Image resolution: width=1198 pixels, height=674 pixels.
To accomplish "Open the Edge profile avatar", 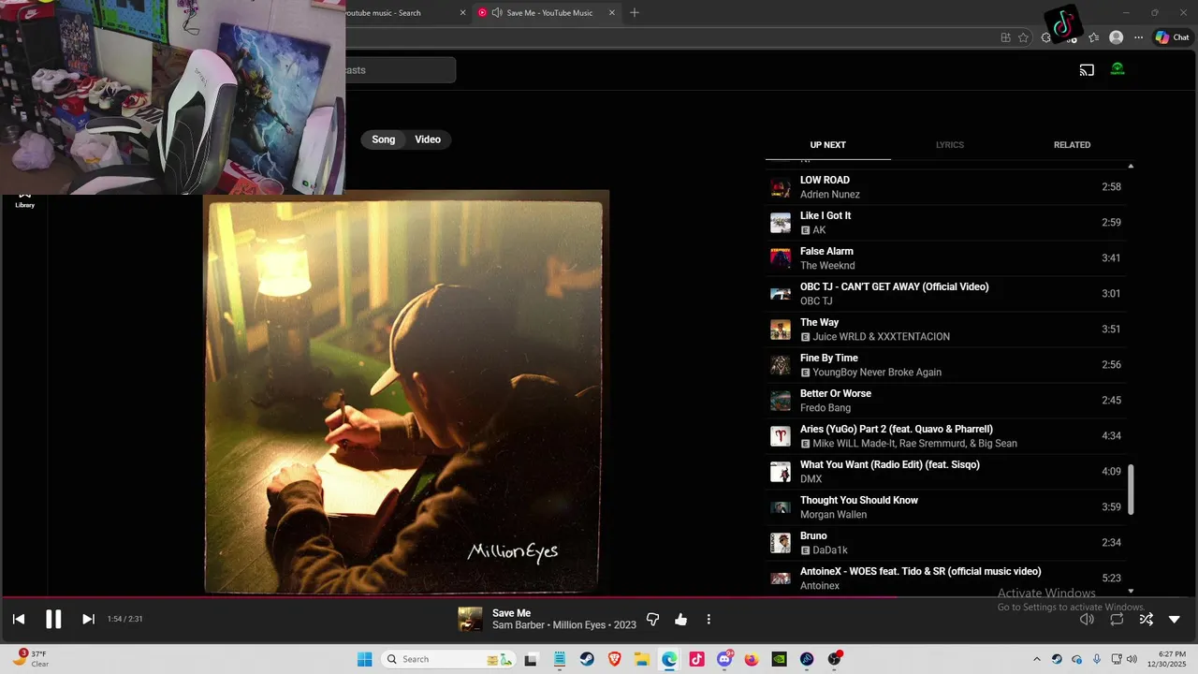I will tap(1116, 37).
